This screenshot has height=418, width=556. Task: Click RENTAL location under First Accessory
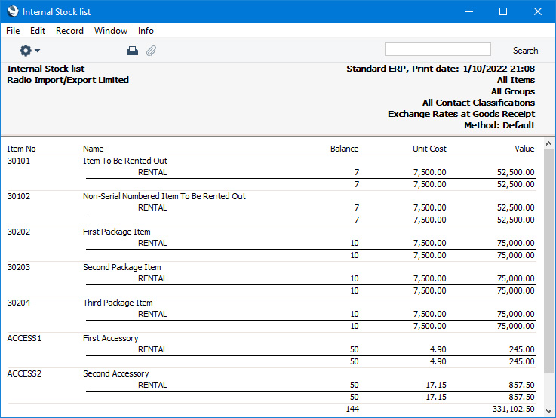click(x=152, y=349)
